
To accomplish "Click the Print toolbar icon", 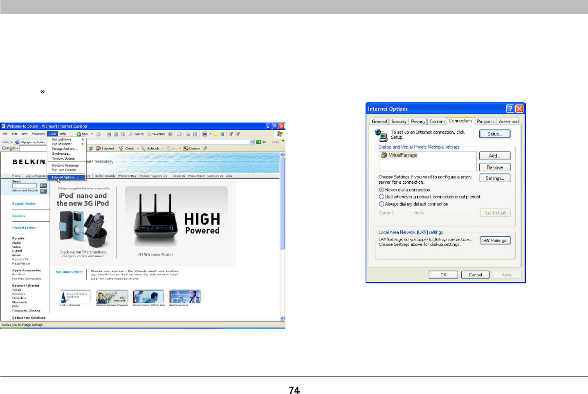I will click(188, 134).
